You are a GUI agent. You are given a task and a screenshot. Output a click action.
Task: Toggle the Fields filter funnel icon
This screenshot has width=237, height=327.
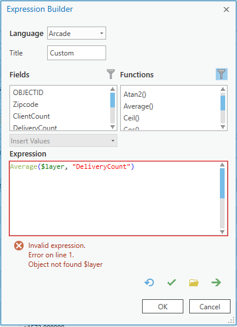click(111, 74)
